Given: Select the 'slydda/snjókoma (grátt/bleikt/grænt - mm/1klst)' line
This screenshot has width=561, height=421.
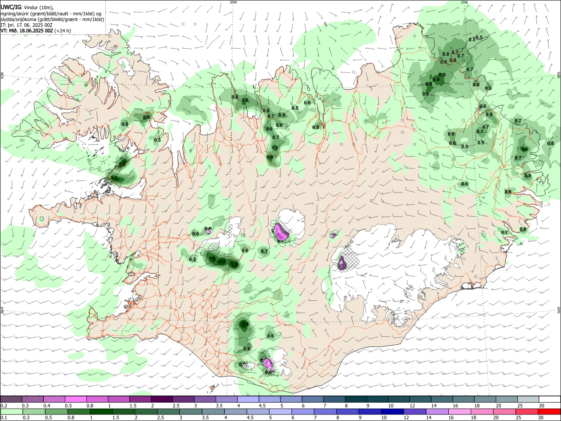Looking at the screenshot, I should click(x=53, y=19).
